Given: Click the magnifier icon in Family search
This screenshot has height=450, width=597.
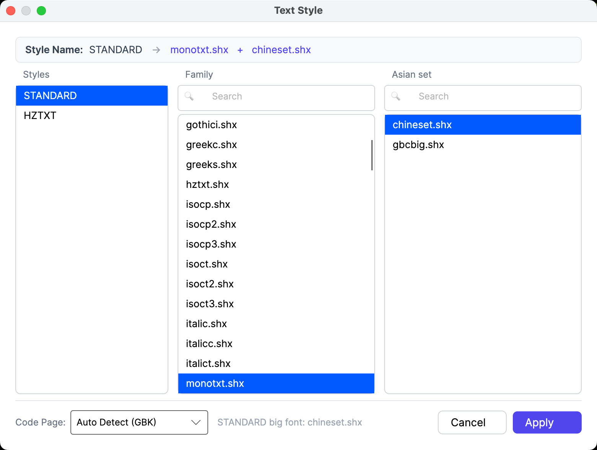Looking at the screenshot, I should pyautogui.click(x=189, y=96).
